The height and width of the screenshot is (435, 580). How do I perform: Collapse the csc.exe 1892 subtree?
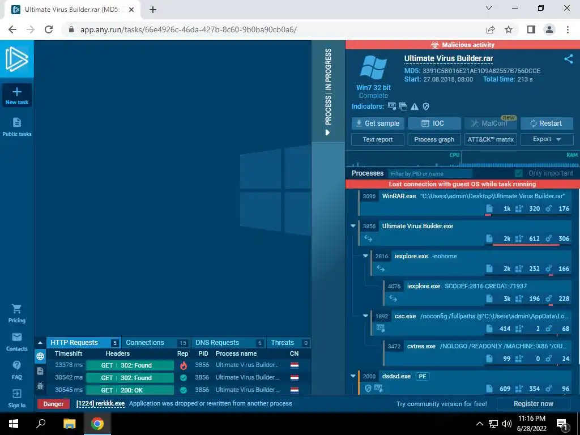click(x=365, y=316)
